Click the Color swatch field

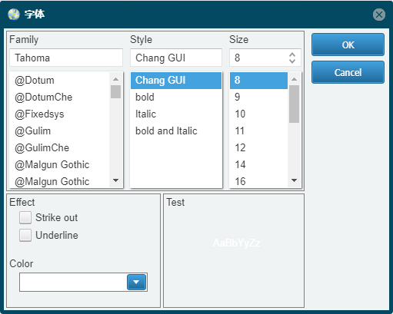point(73,282)
